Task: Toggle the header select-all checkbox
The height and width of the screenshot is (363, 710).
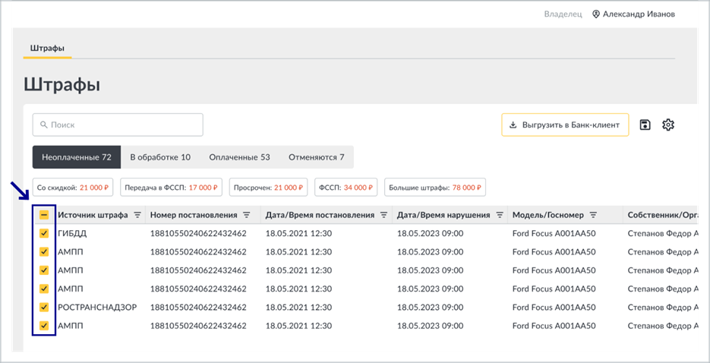Action: coord(44,215)
